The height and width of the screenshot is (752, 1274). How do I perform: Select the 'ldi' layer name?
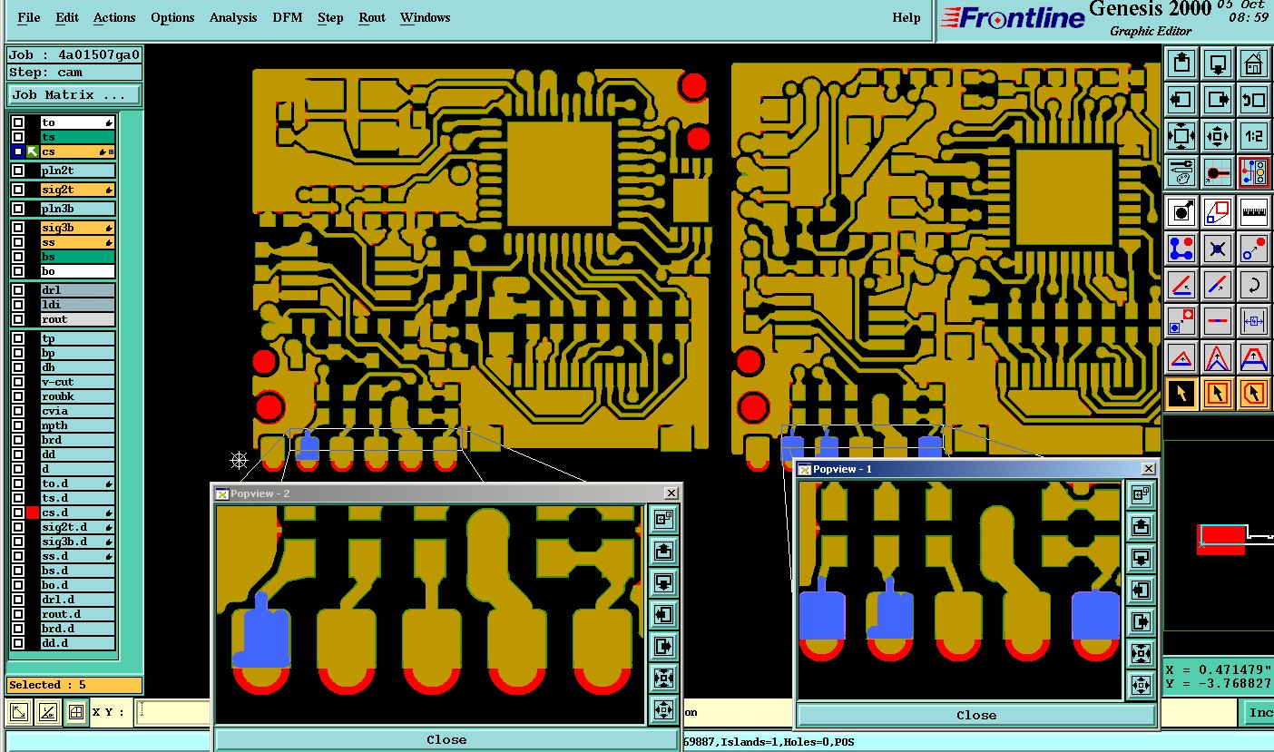coord(77,305)
